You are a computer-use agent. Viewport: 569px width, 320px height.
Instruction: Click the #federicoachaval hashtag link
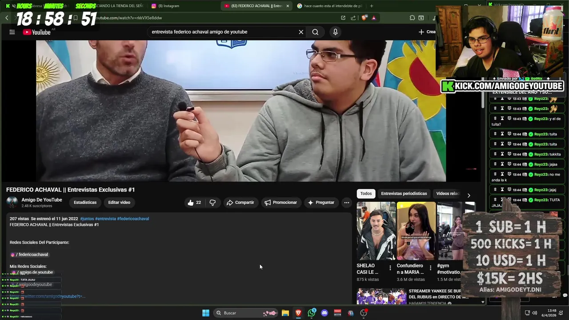click(133, 219)
